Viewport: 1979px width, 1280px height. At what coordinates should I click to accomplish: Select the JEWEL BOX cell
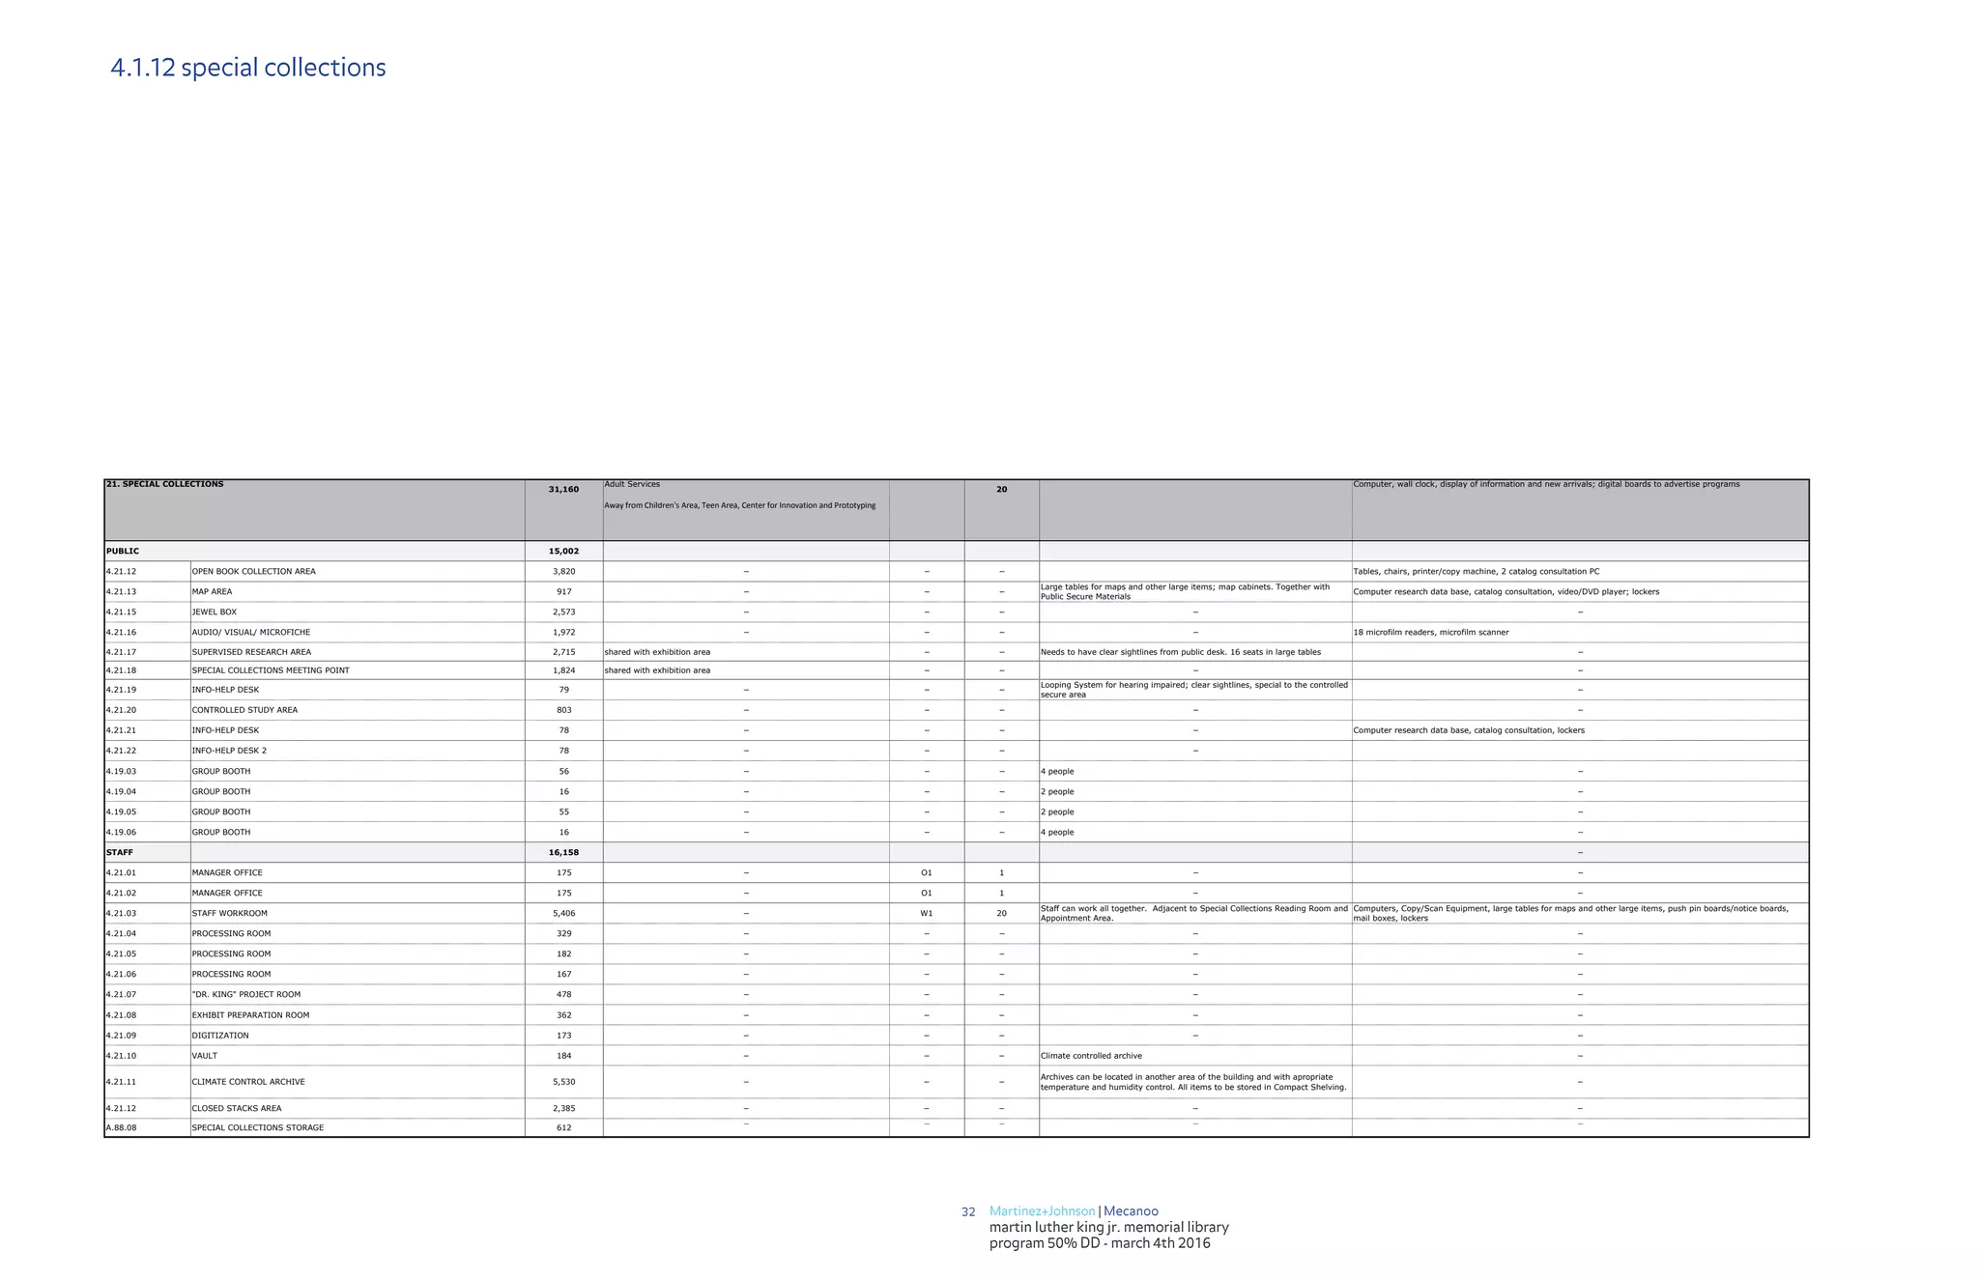pyautogui.click(x=214, y=612)
